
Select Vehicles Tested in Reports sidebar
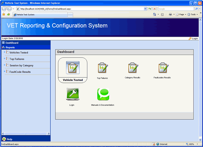point(19,53)
